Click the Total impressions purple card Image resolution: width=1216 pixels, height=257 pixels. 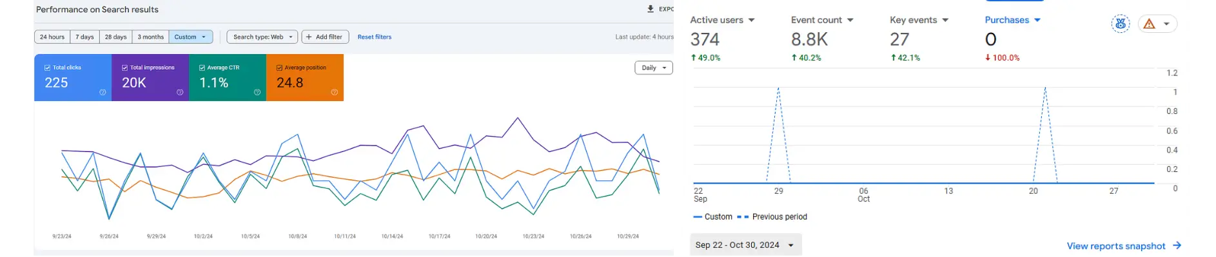point(150,77)
